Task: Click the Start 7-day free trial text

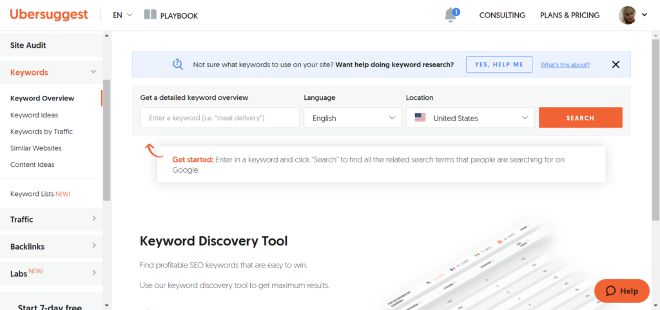Action: click(x=50, y=307)
